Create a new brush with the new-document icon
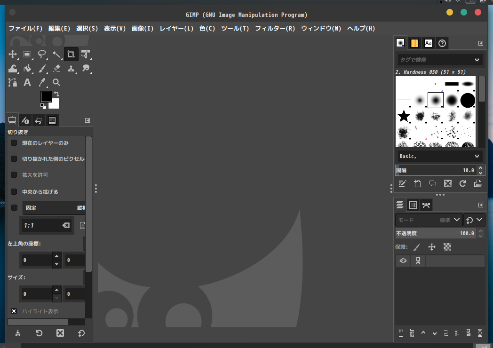 click(x=417, y=183)
